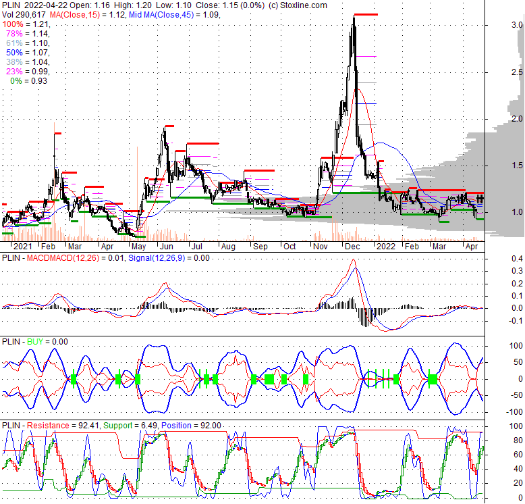Click the '50% = 1.07' Fibonacci level

click(28, 52)
